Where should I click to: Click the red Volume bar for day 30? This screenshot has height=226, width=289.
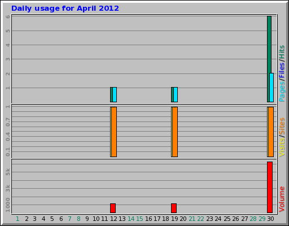coord(270,187)
